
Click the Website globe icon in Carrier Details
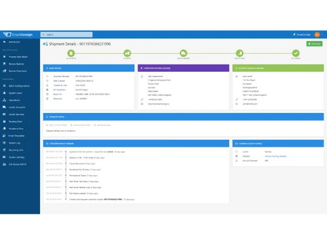click(x=237, y=156)
